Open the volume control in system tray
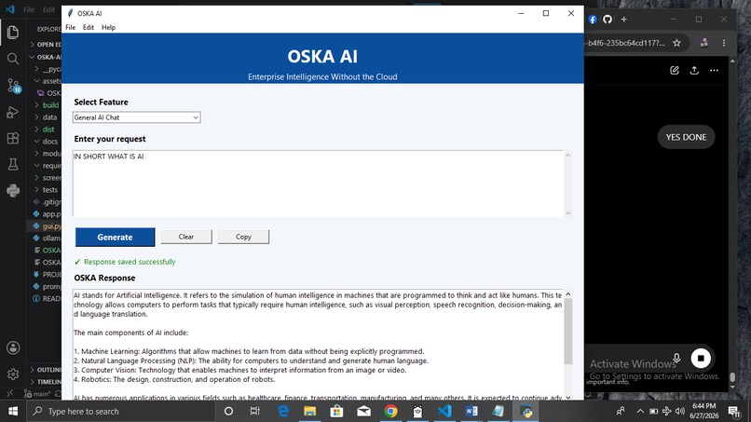Image resolution: width=751 pixels, height=422 pixels. 679,411
